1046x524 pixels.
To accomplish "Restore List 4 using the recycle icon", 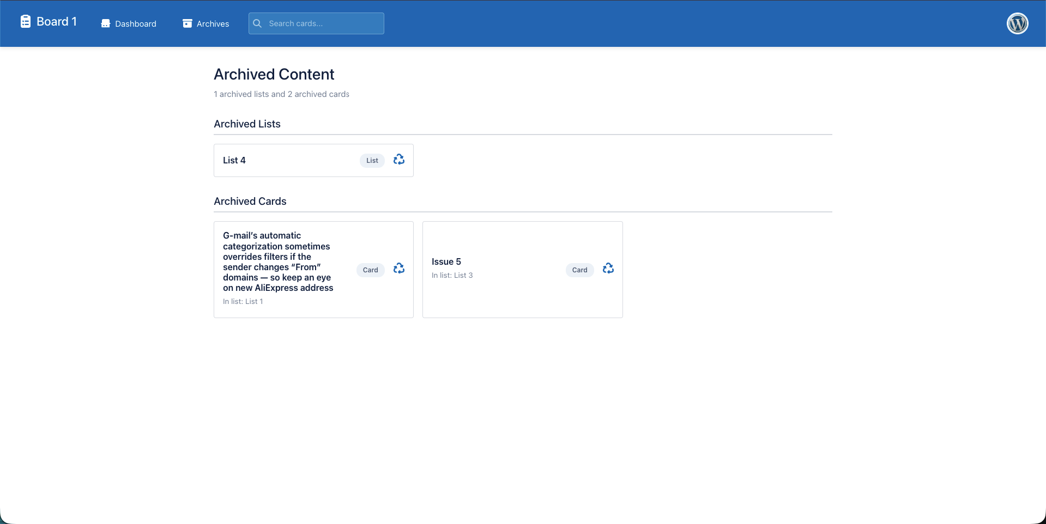I will coord(398,159).
